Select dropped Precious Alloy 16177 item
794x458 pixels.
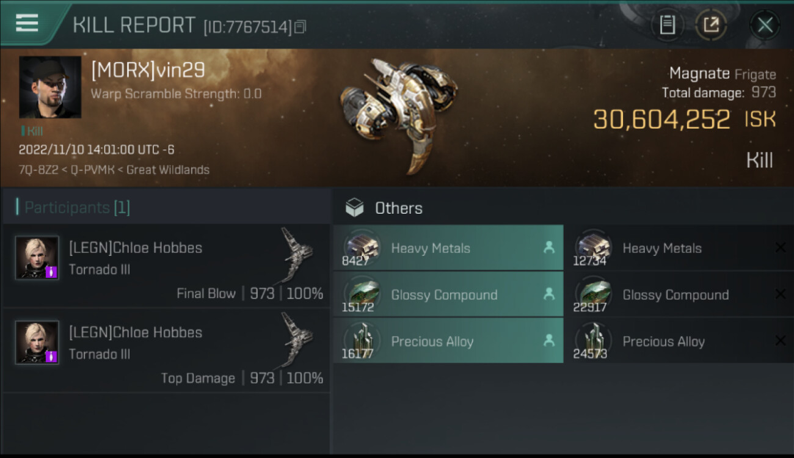(x=448, y=340)
